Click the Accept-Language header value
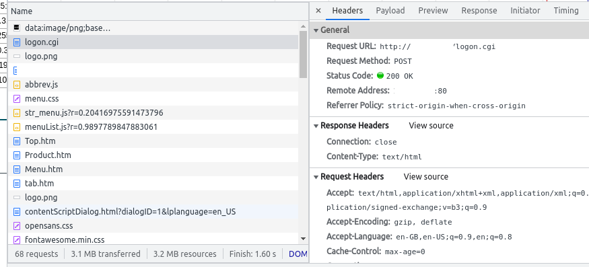 pyautogui.click(x=454, y=237)
